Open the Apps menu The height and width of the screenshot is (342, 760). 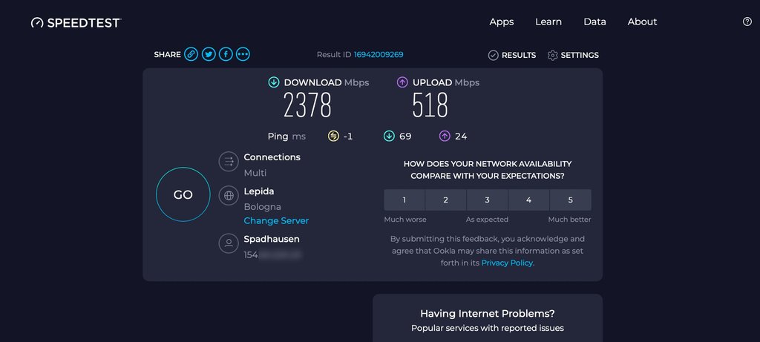tap(502, 22)
